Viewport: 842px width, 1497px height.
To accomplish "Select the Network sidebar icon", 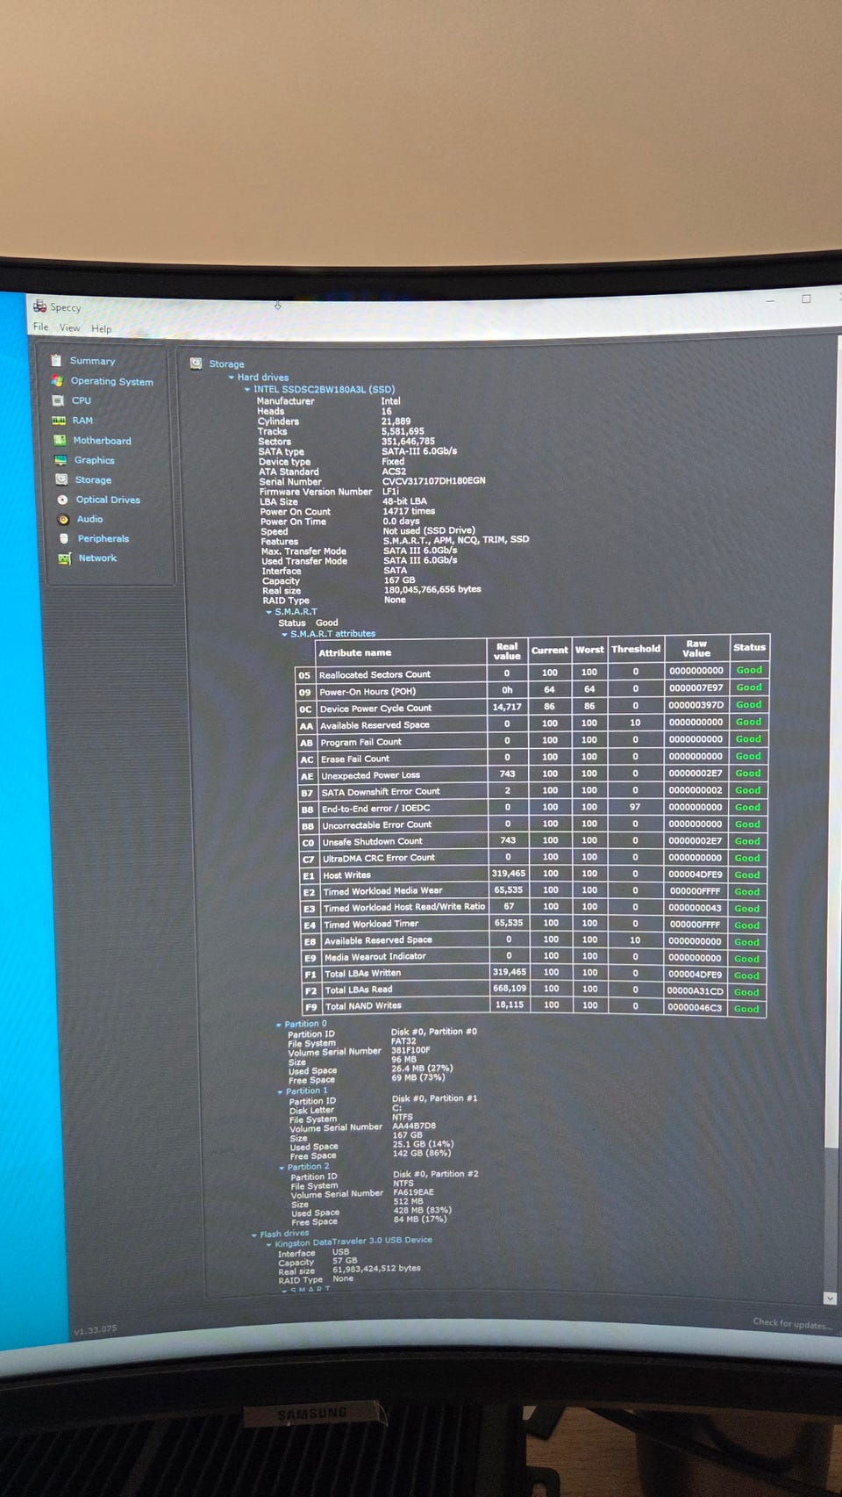I will click(65, 558).
